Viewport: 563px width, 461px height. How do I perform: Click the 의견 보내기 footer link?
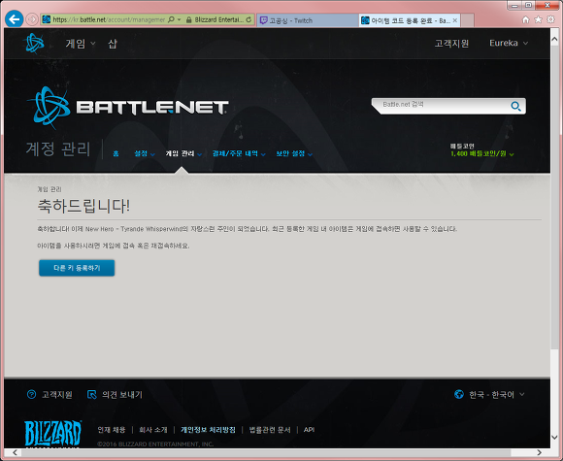tap(122, 395)
